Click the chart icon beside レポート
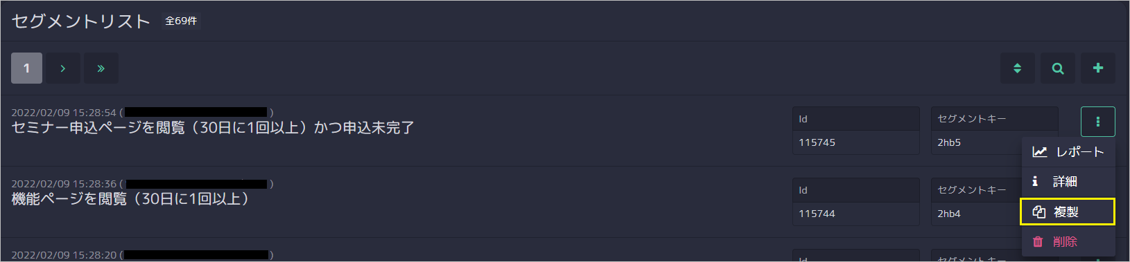The width and height of the screenshot is (1130, 262). (1039, 152)
